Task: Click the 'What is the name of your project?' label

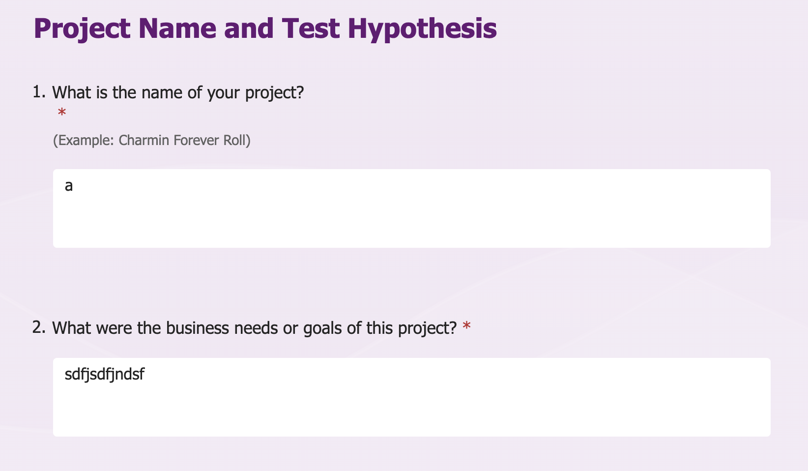Action: [178, 92]
